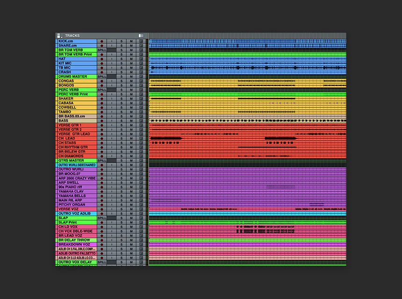This screenshot has height=299, width=402.
Task: Click the rightmost column icon on the BONGOS row
Action: [x=141, y=85]
